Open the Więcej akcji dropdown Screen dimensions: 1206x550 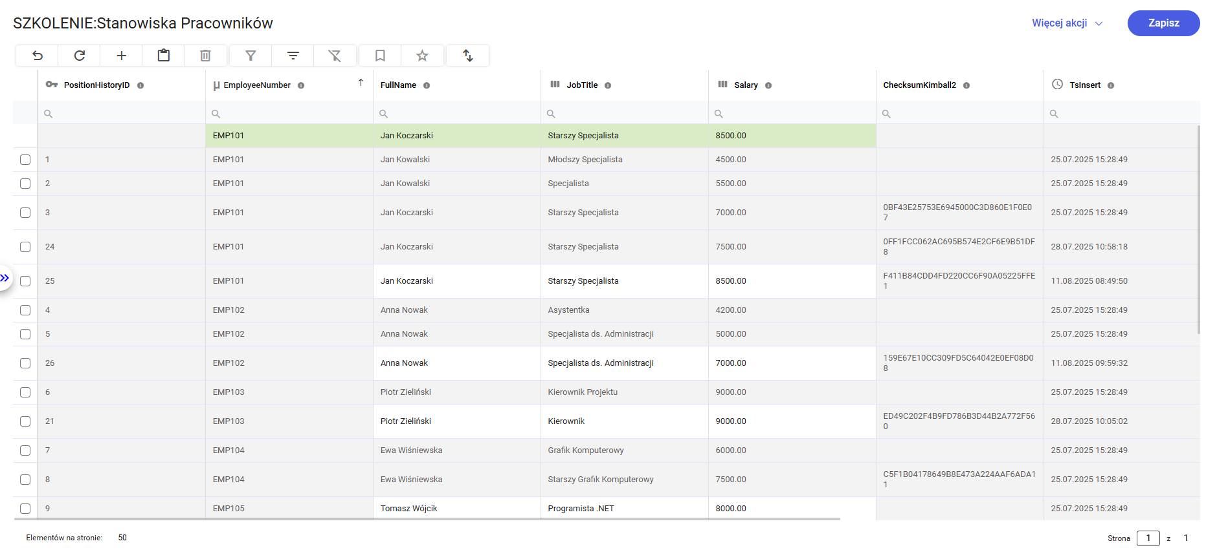pyautogui.click(x=1067, y=23)
